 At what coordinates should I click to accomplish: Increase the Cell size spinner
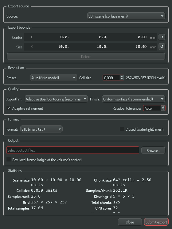click(122, 76)
